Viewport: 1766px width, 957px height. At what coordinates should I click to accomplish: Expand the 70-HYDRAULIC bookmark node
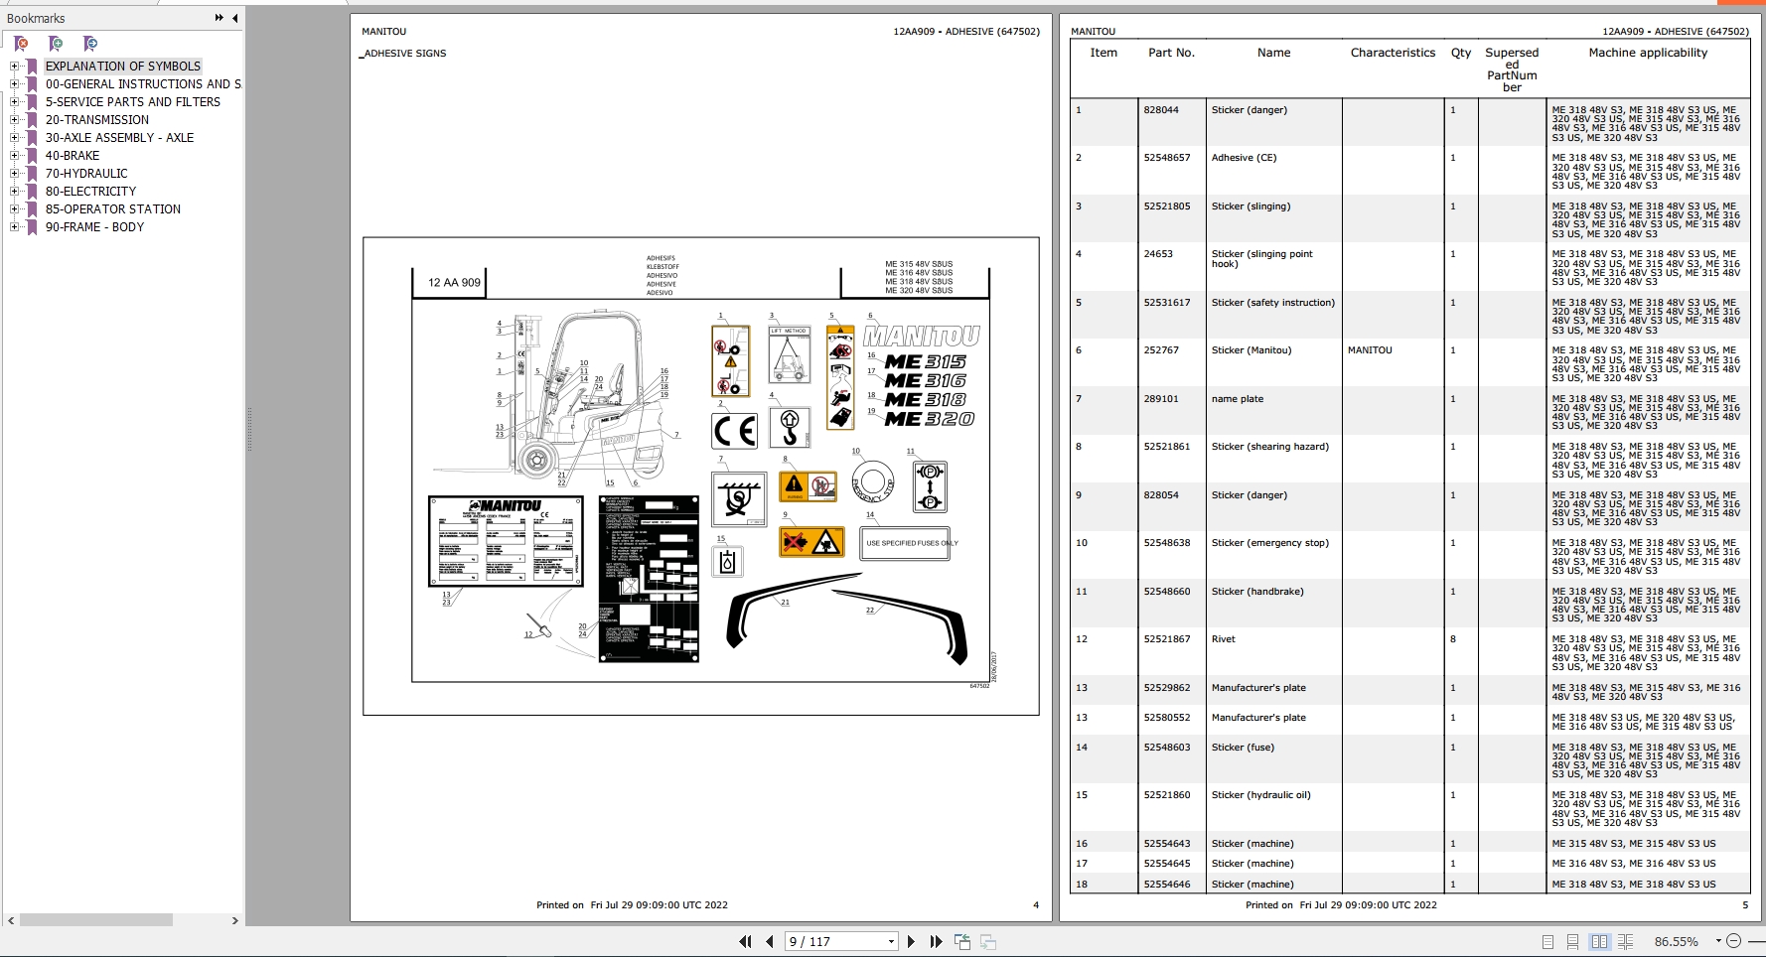pyautogui.click(x=14, y=174)
